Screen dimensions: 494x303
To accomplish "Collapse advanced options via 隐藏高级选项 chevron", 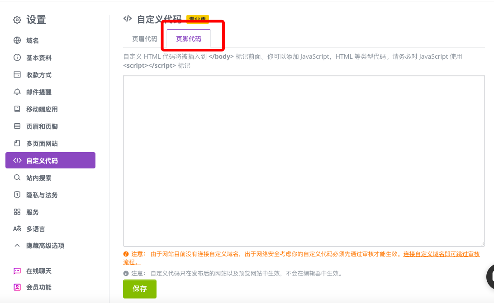I will (17, 245).
